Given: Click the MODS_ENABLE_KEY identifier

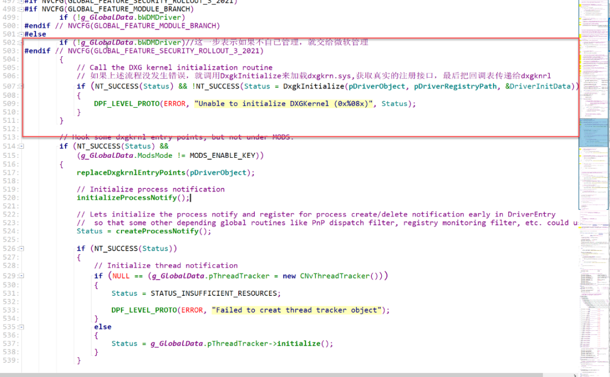Looking at the screenshot, I should coord(222,156).
